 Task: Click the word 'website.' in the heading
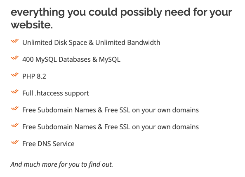pyautogui.click(x=32, y=25)
